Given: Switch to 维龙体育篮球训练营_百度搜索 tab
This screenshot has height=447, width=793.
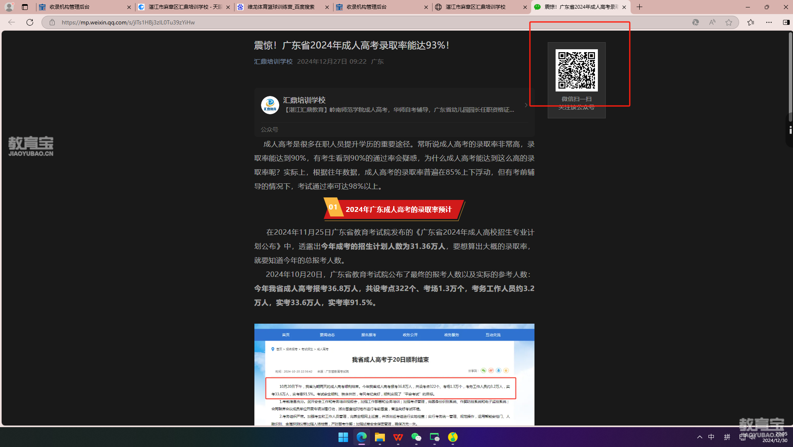Looking at the screenshot, I should coord(283,7).
